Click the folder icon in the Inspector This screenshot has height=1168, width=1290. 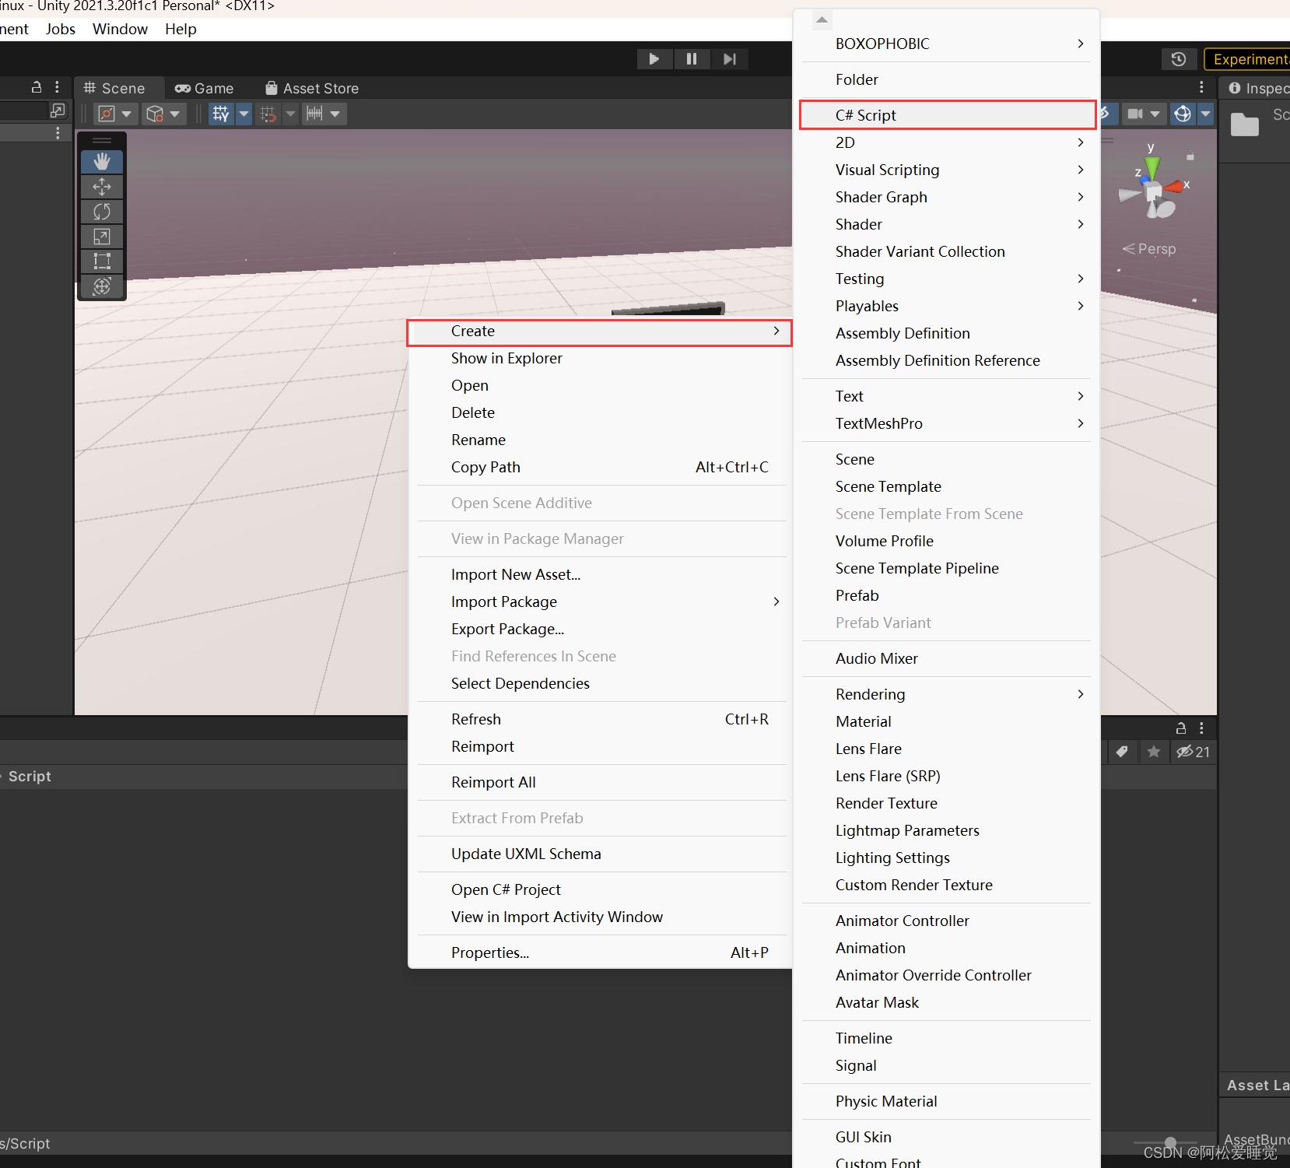tap(1245, 124)
